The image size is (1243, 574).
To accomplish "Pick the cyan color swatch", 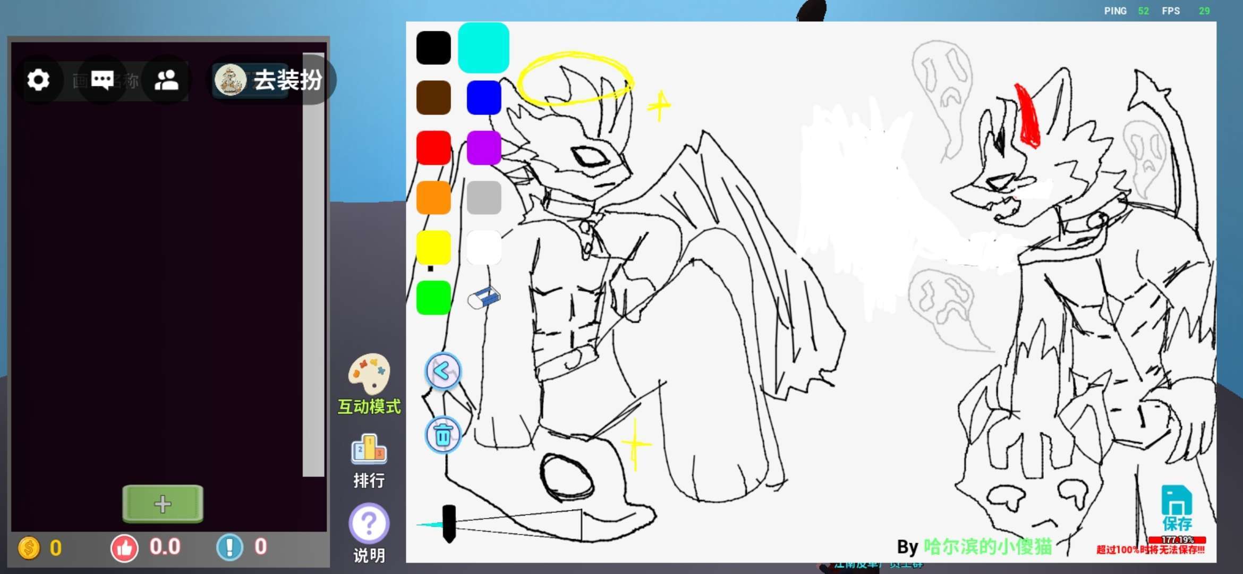I will pyautogui.click(x=483, y=47).
